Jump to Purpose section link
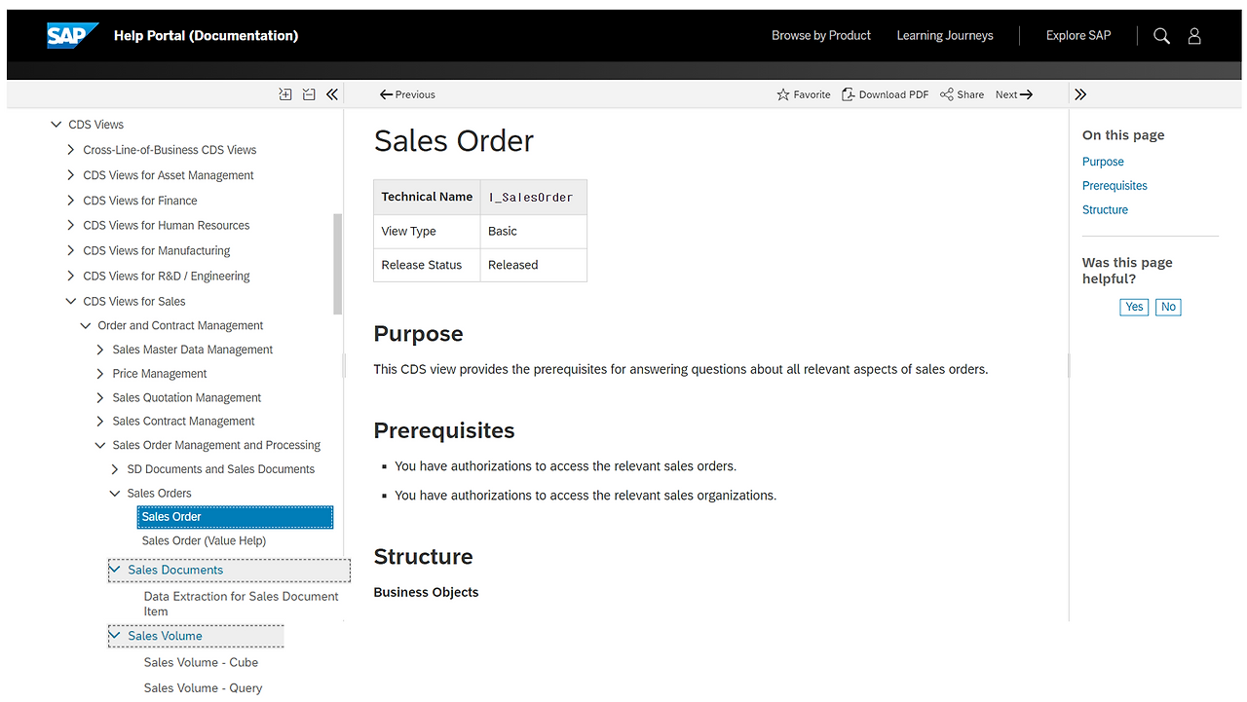Image resolution: width=1247 pixels, height=702 pixels. click(1103, 162)
